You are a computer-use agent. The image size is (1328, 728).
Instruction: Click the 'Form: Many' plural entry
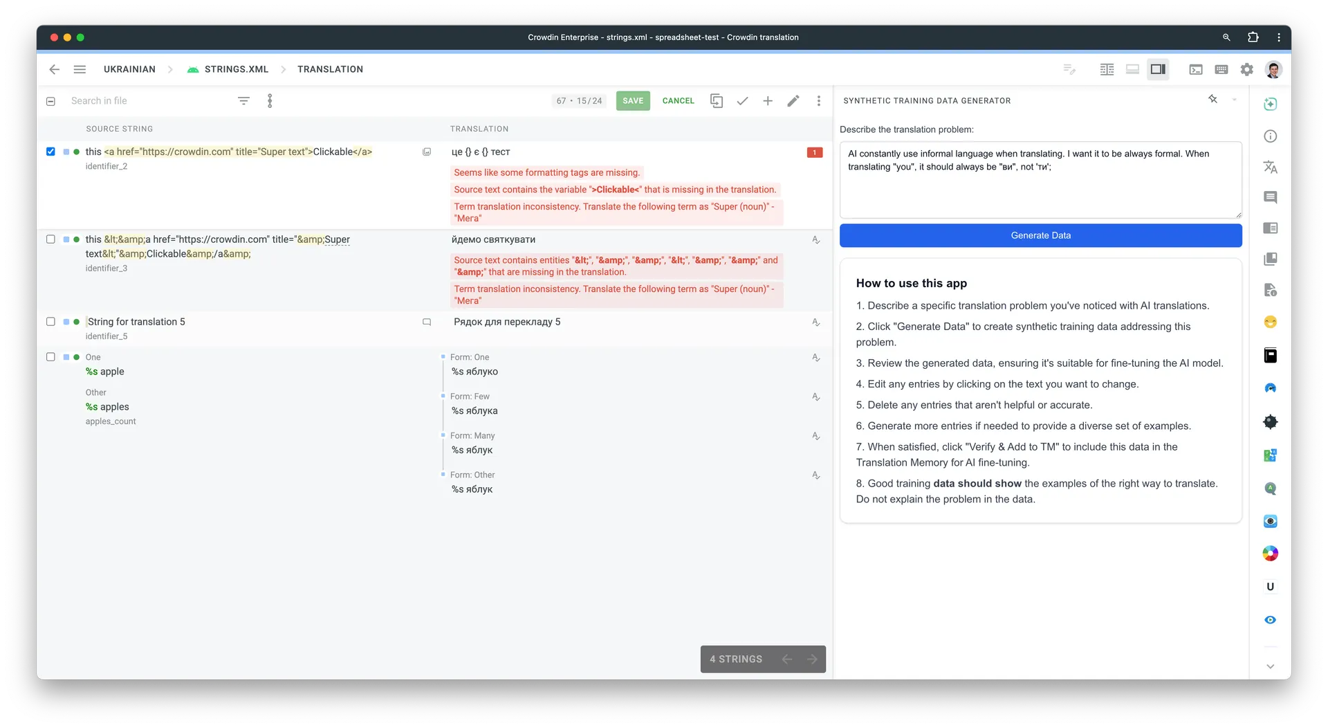click(x=472, y=436)
